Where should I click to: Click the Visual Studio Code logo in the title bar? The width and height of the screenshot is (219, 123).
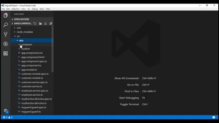coord(2,5)
